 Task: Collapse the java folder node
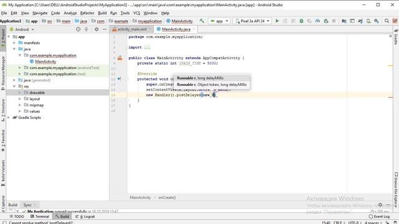point(14,49)
